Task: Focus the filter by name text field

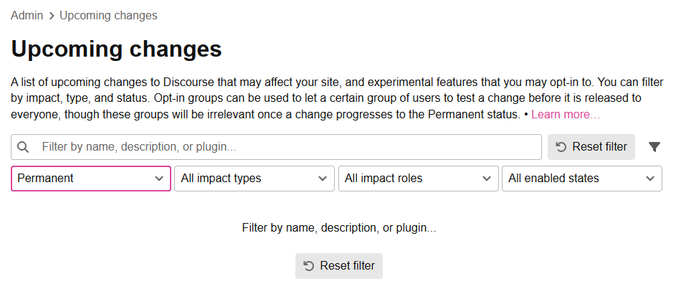Action: tap(276, 147)
